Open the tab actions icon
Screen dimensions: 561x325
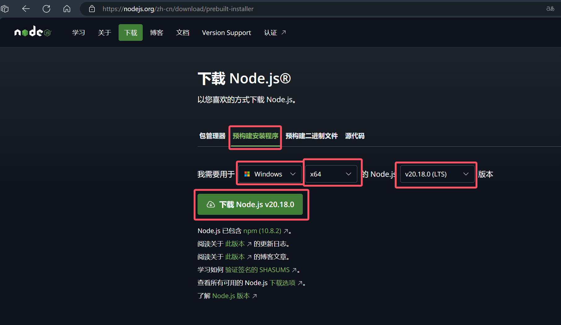[x=5, y=9]
